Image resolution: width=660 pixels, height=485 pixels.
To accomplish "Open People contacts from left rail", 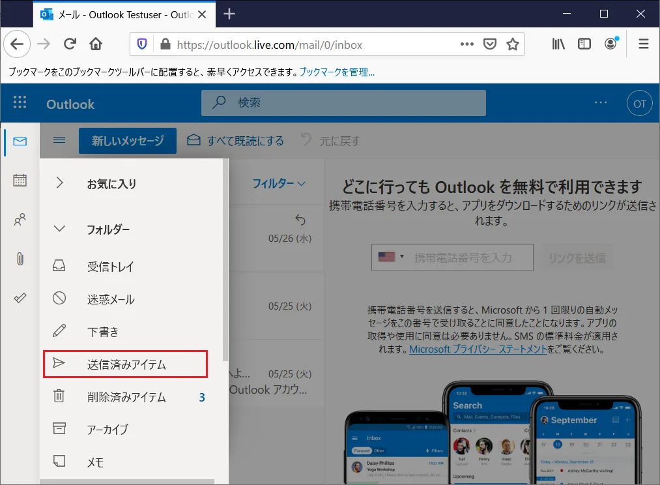I will [x=20, y=219].
